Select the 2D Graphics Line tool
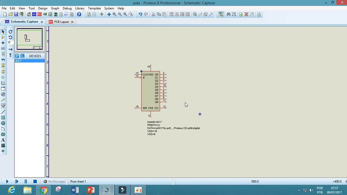347x195 pixels. tap(3, 112)
